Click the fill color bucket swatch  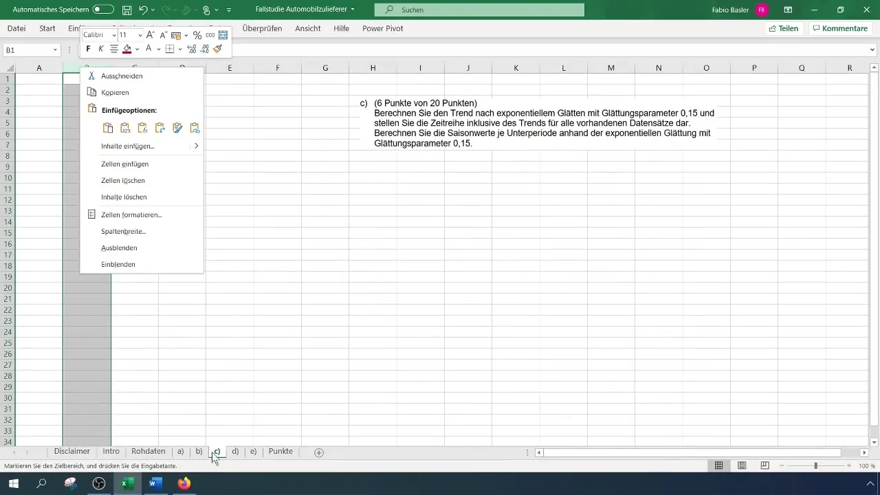pyautogui.click(x=126, y=49)
